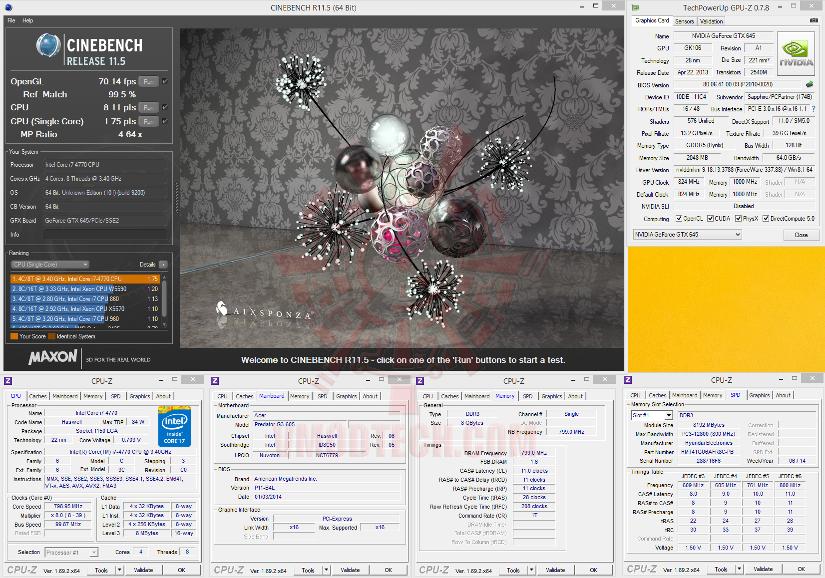Click the Cinebench render preview image
The height and width of the screenshot is (578, 825).
(x=402, y=188)
